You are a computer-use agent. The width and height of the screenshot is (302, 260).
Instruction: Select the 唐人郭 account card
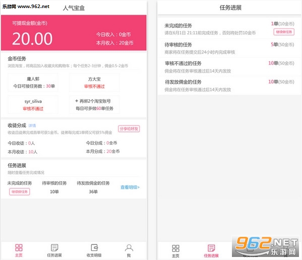click(x=33, y=82)
